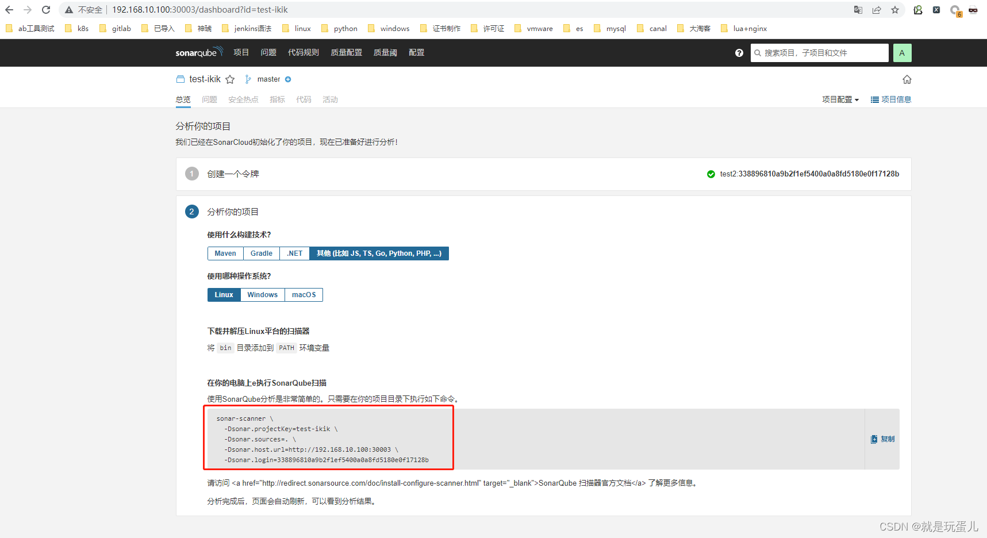Screen dimensions: 987x538
Task: Click the home icon on the project header
Action: click(x=907, y=79)
